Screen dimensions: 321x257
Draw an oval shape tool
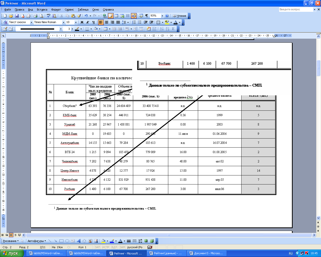coord(67,241)
